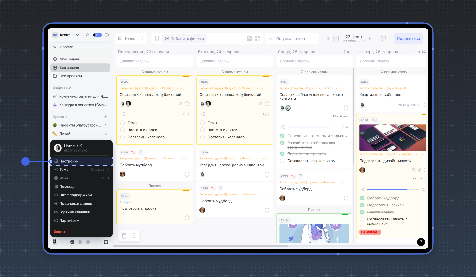The width and height of the screenshot is (476, 277).
Task: Collapse sidebar using panel toggle icon
Action: click(x=107, y=35)
